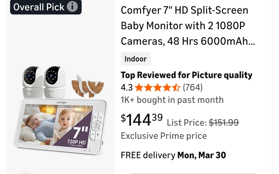Click the $144.39 price
Image resolution: width=279 pixels, height=174 pixels.
(x=142, y=120)
